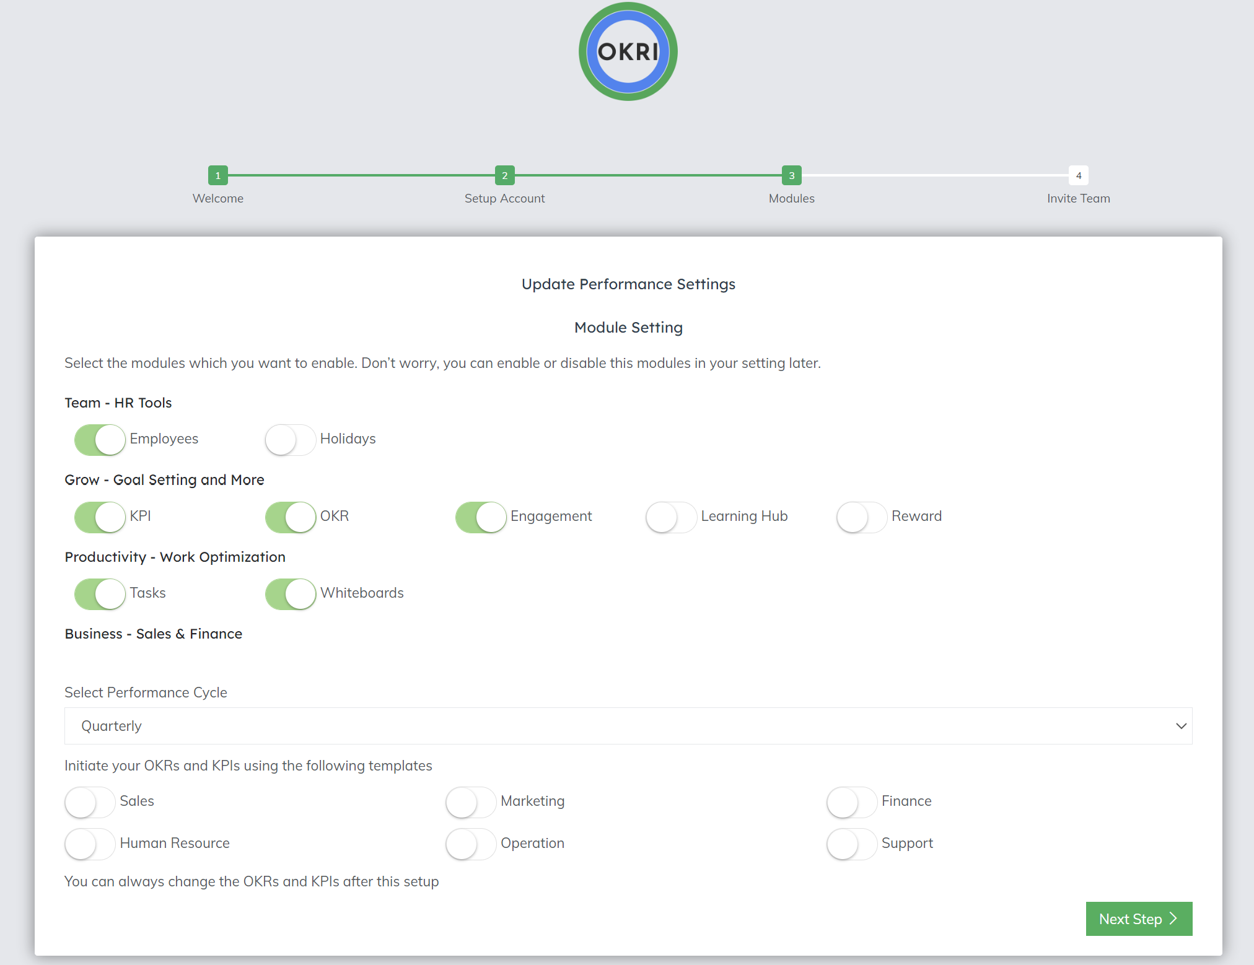
Task: Enable the Marketing template toggle
Action: pos(471,802)
